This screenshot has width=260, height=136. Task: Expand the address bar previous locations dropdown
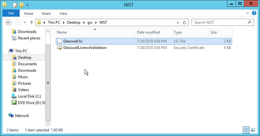(178, 22)
